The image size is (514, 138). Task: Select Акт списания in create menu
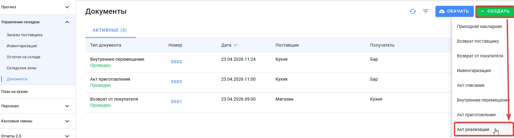click(x=470, y=85)
